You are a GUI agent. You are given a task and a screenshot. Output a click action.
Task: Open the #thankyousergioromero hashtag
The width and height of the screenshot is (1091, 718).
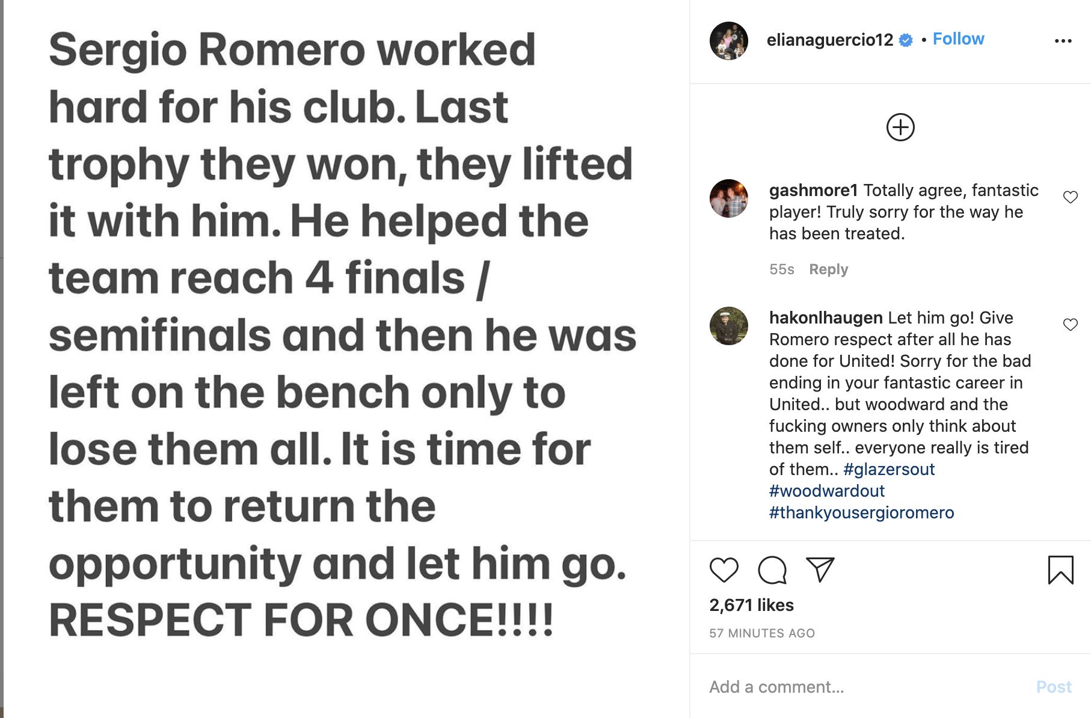(x=861, y=512)
